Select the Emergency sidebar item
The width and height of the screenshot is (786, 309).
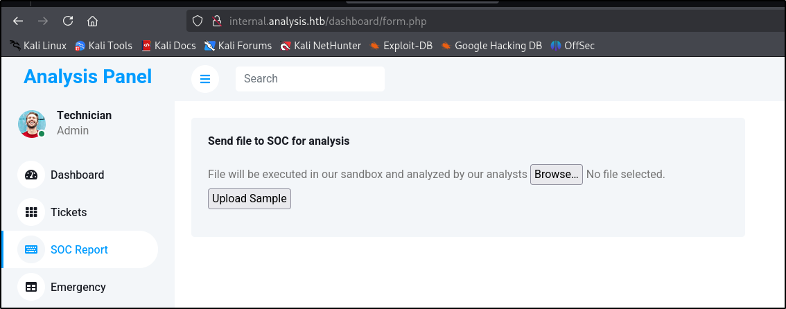[x=78, y=287]
